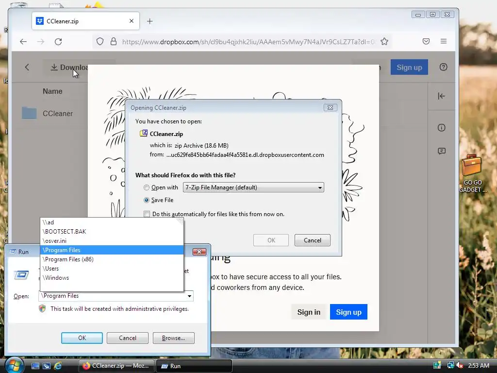This screenshot has width=497, height=373.
Task: Click the muted volume tray icon
Action: [x=460, y=365]
